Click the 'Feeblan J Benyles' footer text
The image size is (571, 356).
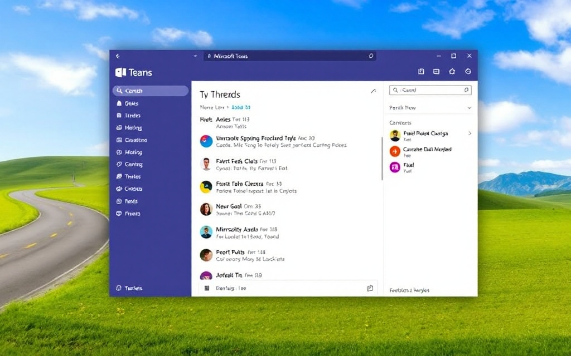tap(409, 290)
